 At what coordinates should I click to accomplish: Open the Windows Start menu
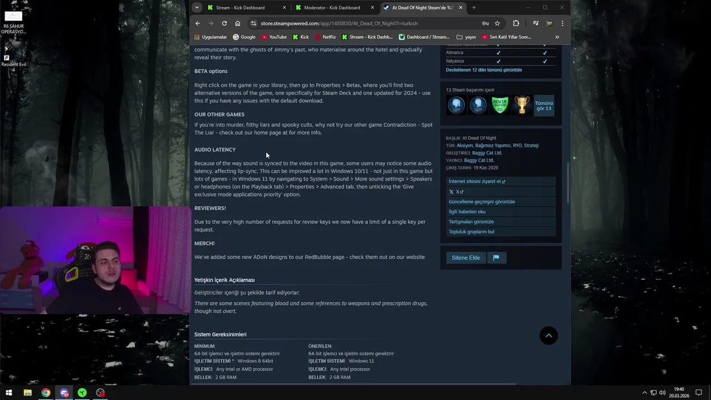tap(8, 393)
